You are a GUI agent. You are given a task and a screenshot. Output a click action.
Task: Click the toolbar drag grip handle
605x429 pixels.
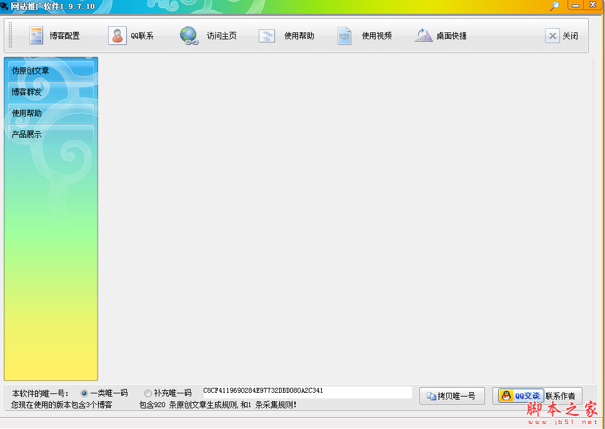point(11,36)
